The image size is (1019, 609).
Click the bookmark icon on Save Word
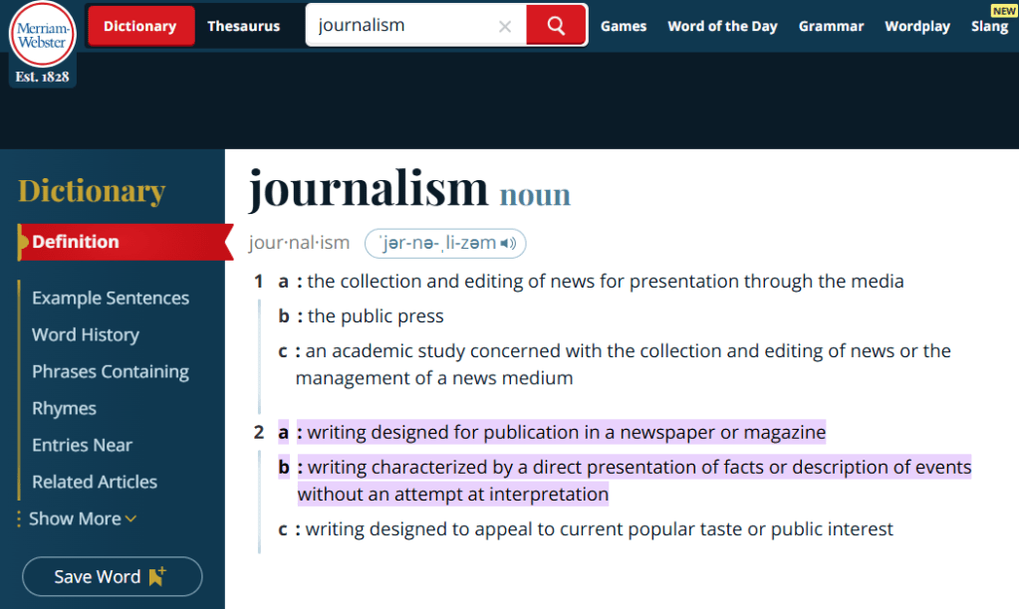157,577
